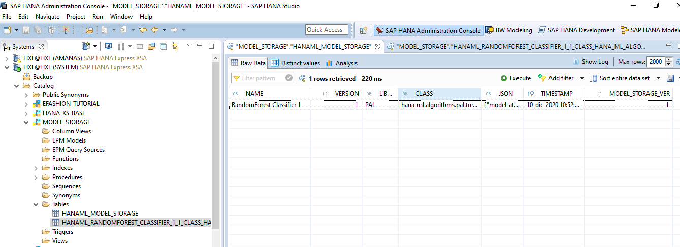680x247 pixels.
Task: Click the Save icon in main toolbar
Action: click(26, 30)
